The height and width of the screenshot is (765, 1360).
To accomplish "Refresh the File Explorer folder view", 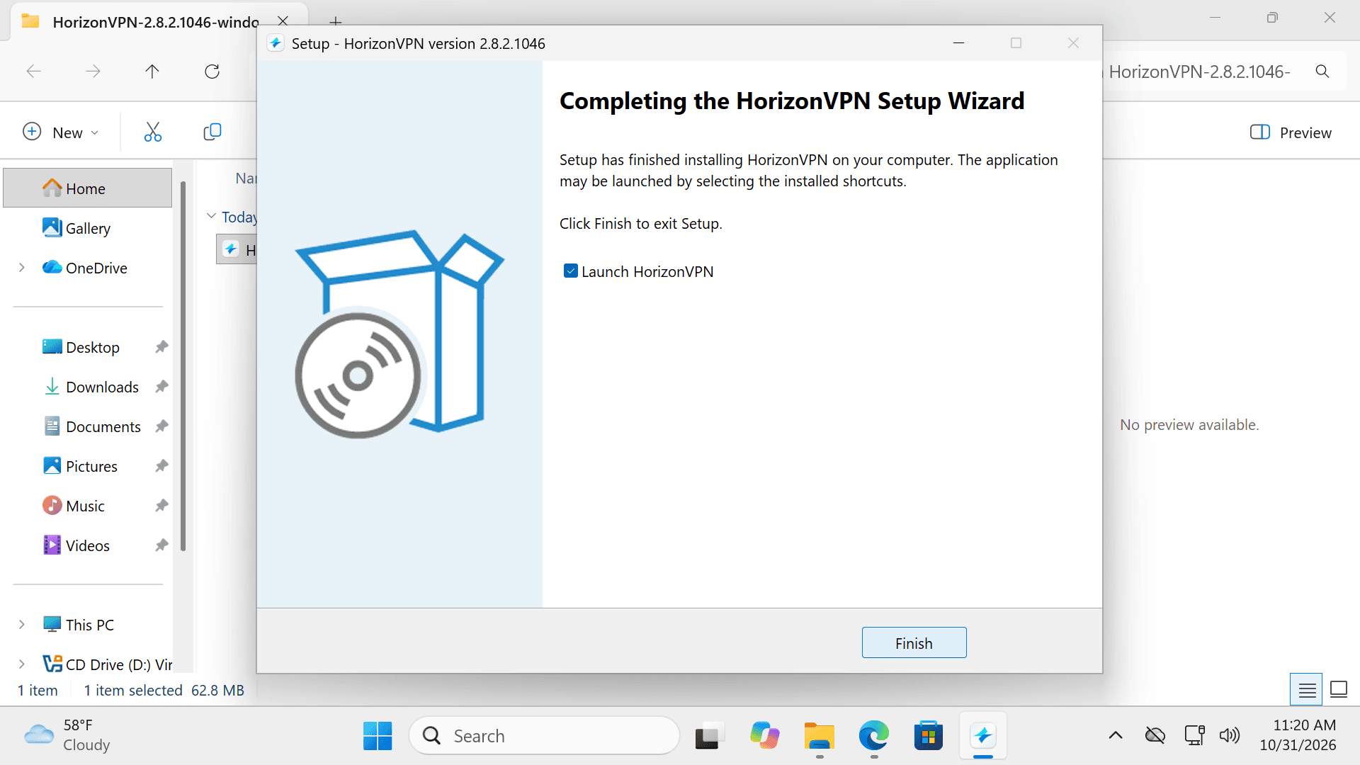I will point(212,71).
